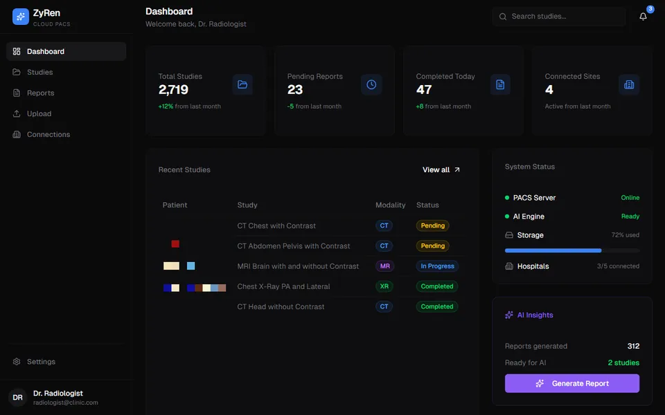
Task: Click Pending status for CT Abdomen Pelvis
Action: click(432, 246)
